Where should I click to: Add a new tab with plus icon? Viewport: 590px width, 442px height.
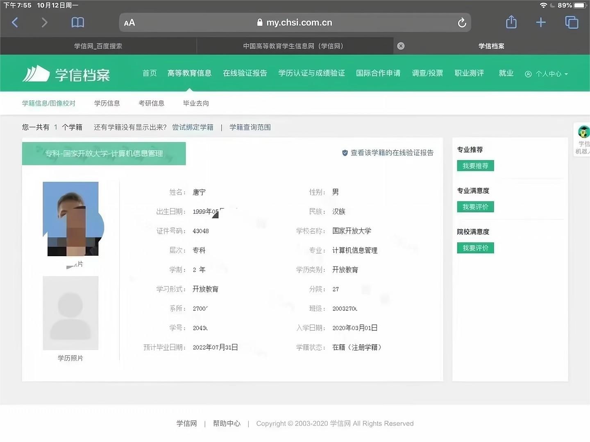click(541, 23)
